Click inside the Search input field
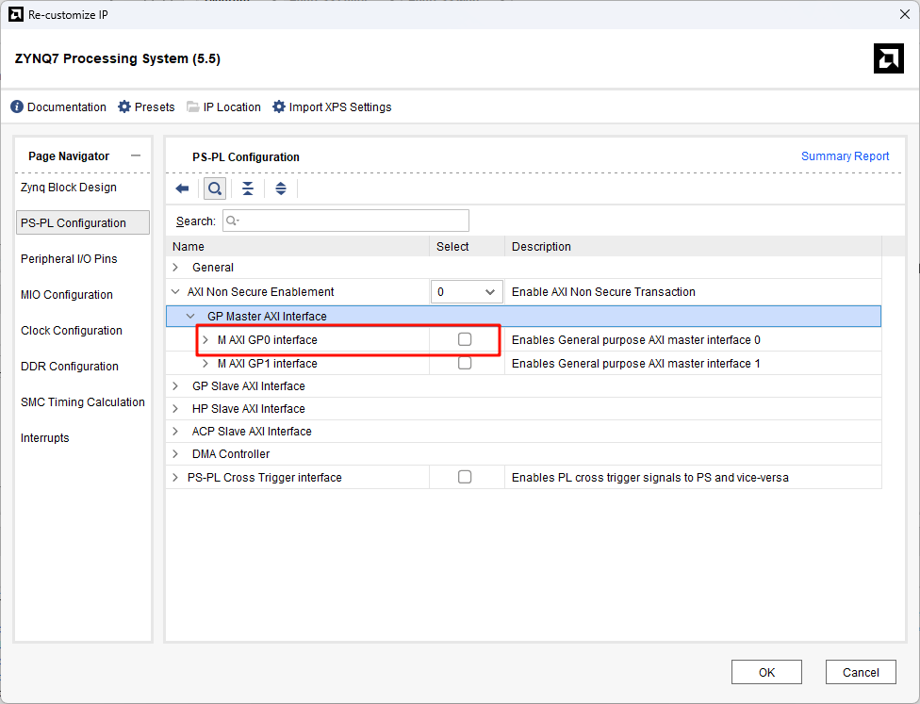This screenshot has height=704, width=920. click(346, 221)
